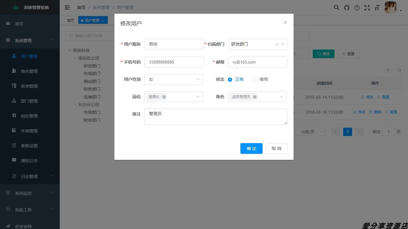Collapse the 若依科技 tree node
The height and width of the screenshot is (229, 408).
pos(70,50)
